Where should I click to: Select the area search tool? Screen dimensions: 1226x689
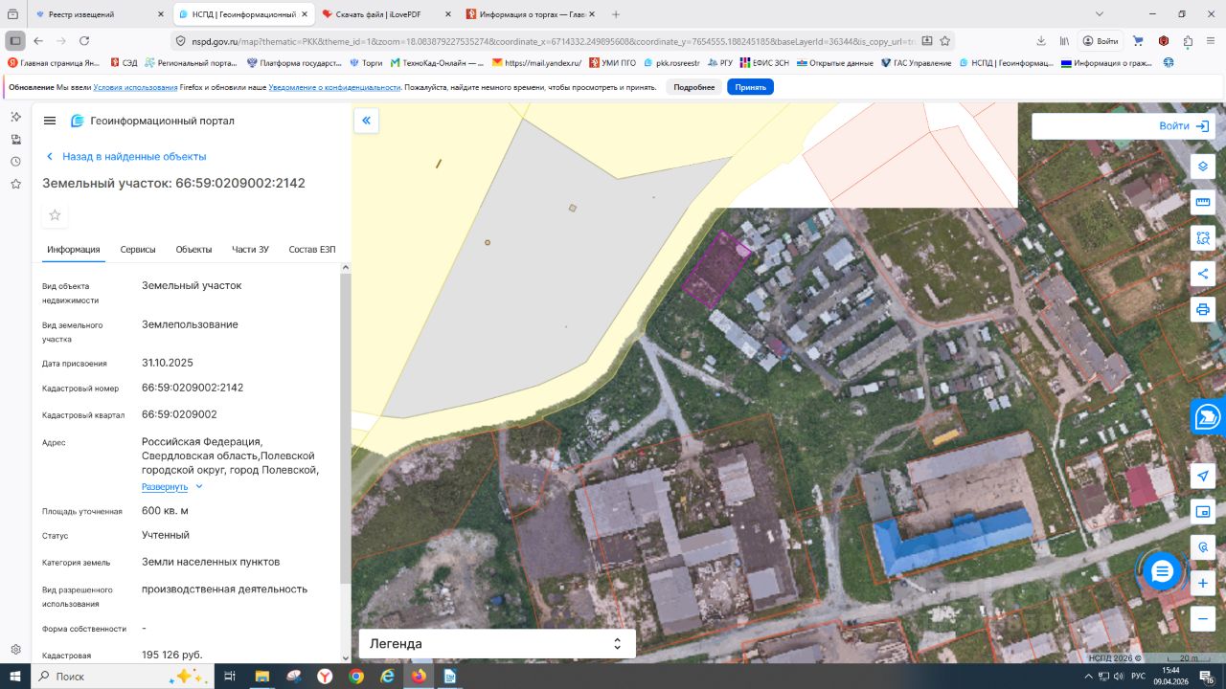point(1203,237)
